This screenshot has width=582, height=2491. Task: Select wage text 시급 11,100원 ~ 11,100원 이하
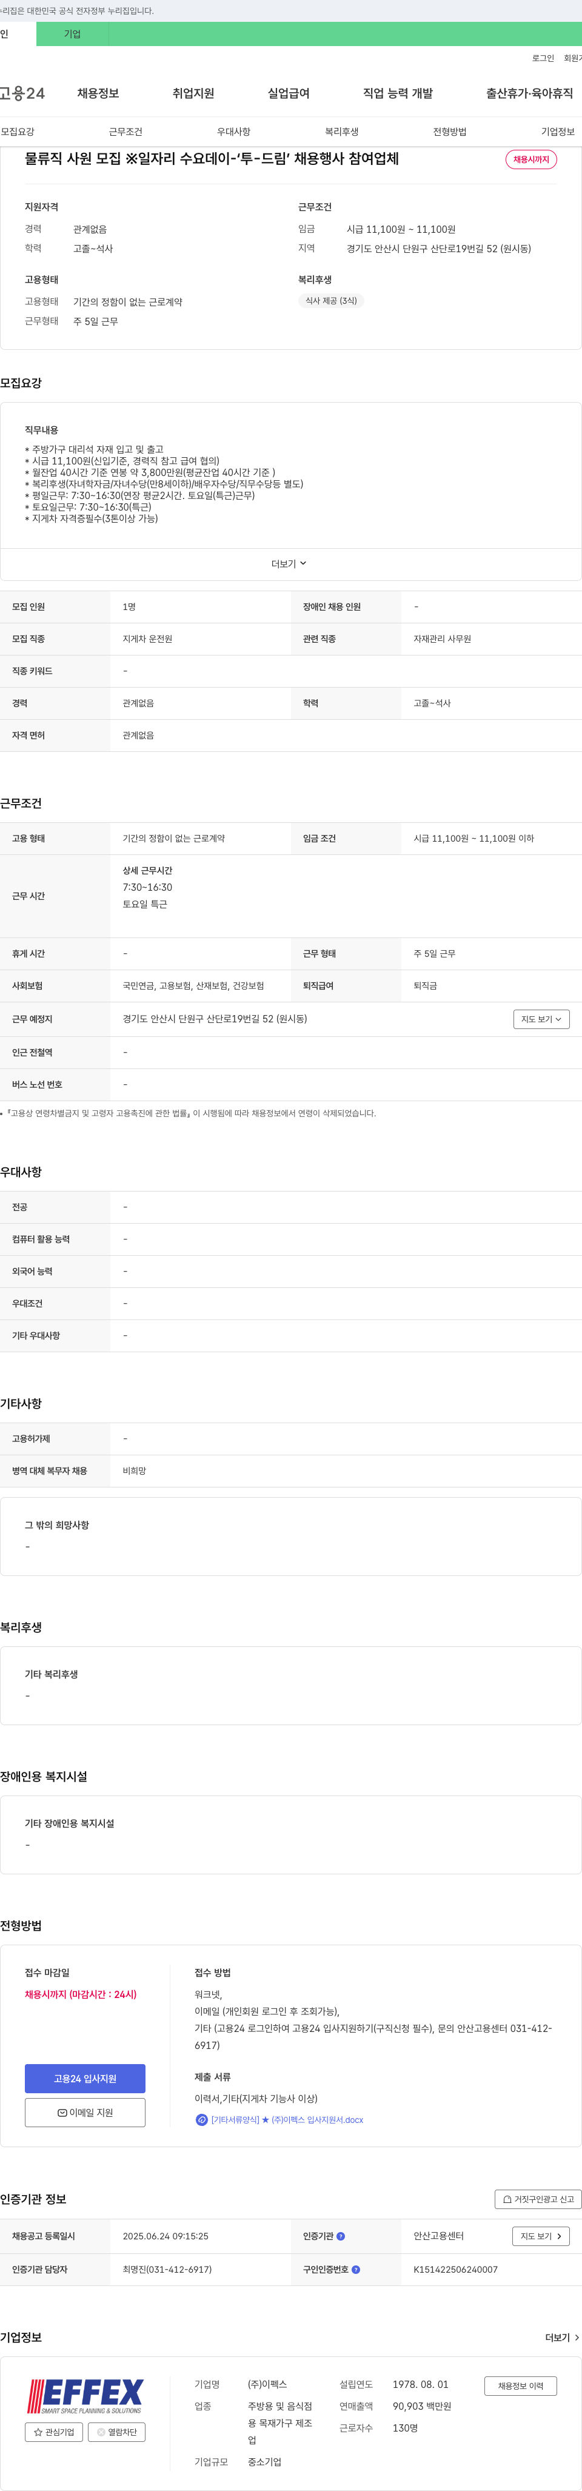[473, 839]
